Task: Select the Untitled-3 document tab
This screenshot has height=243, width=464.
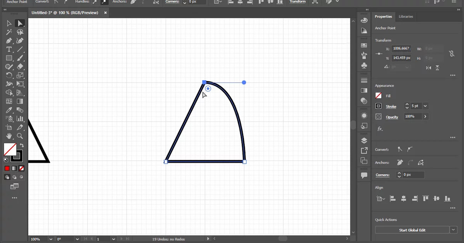Action: [65, 13]
